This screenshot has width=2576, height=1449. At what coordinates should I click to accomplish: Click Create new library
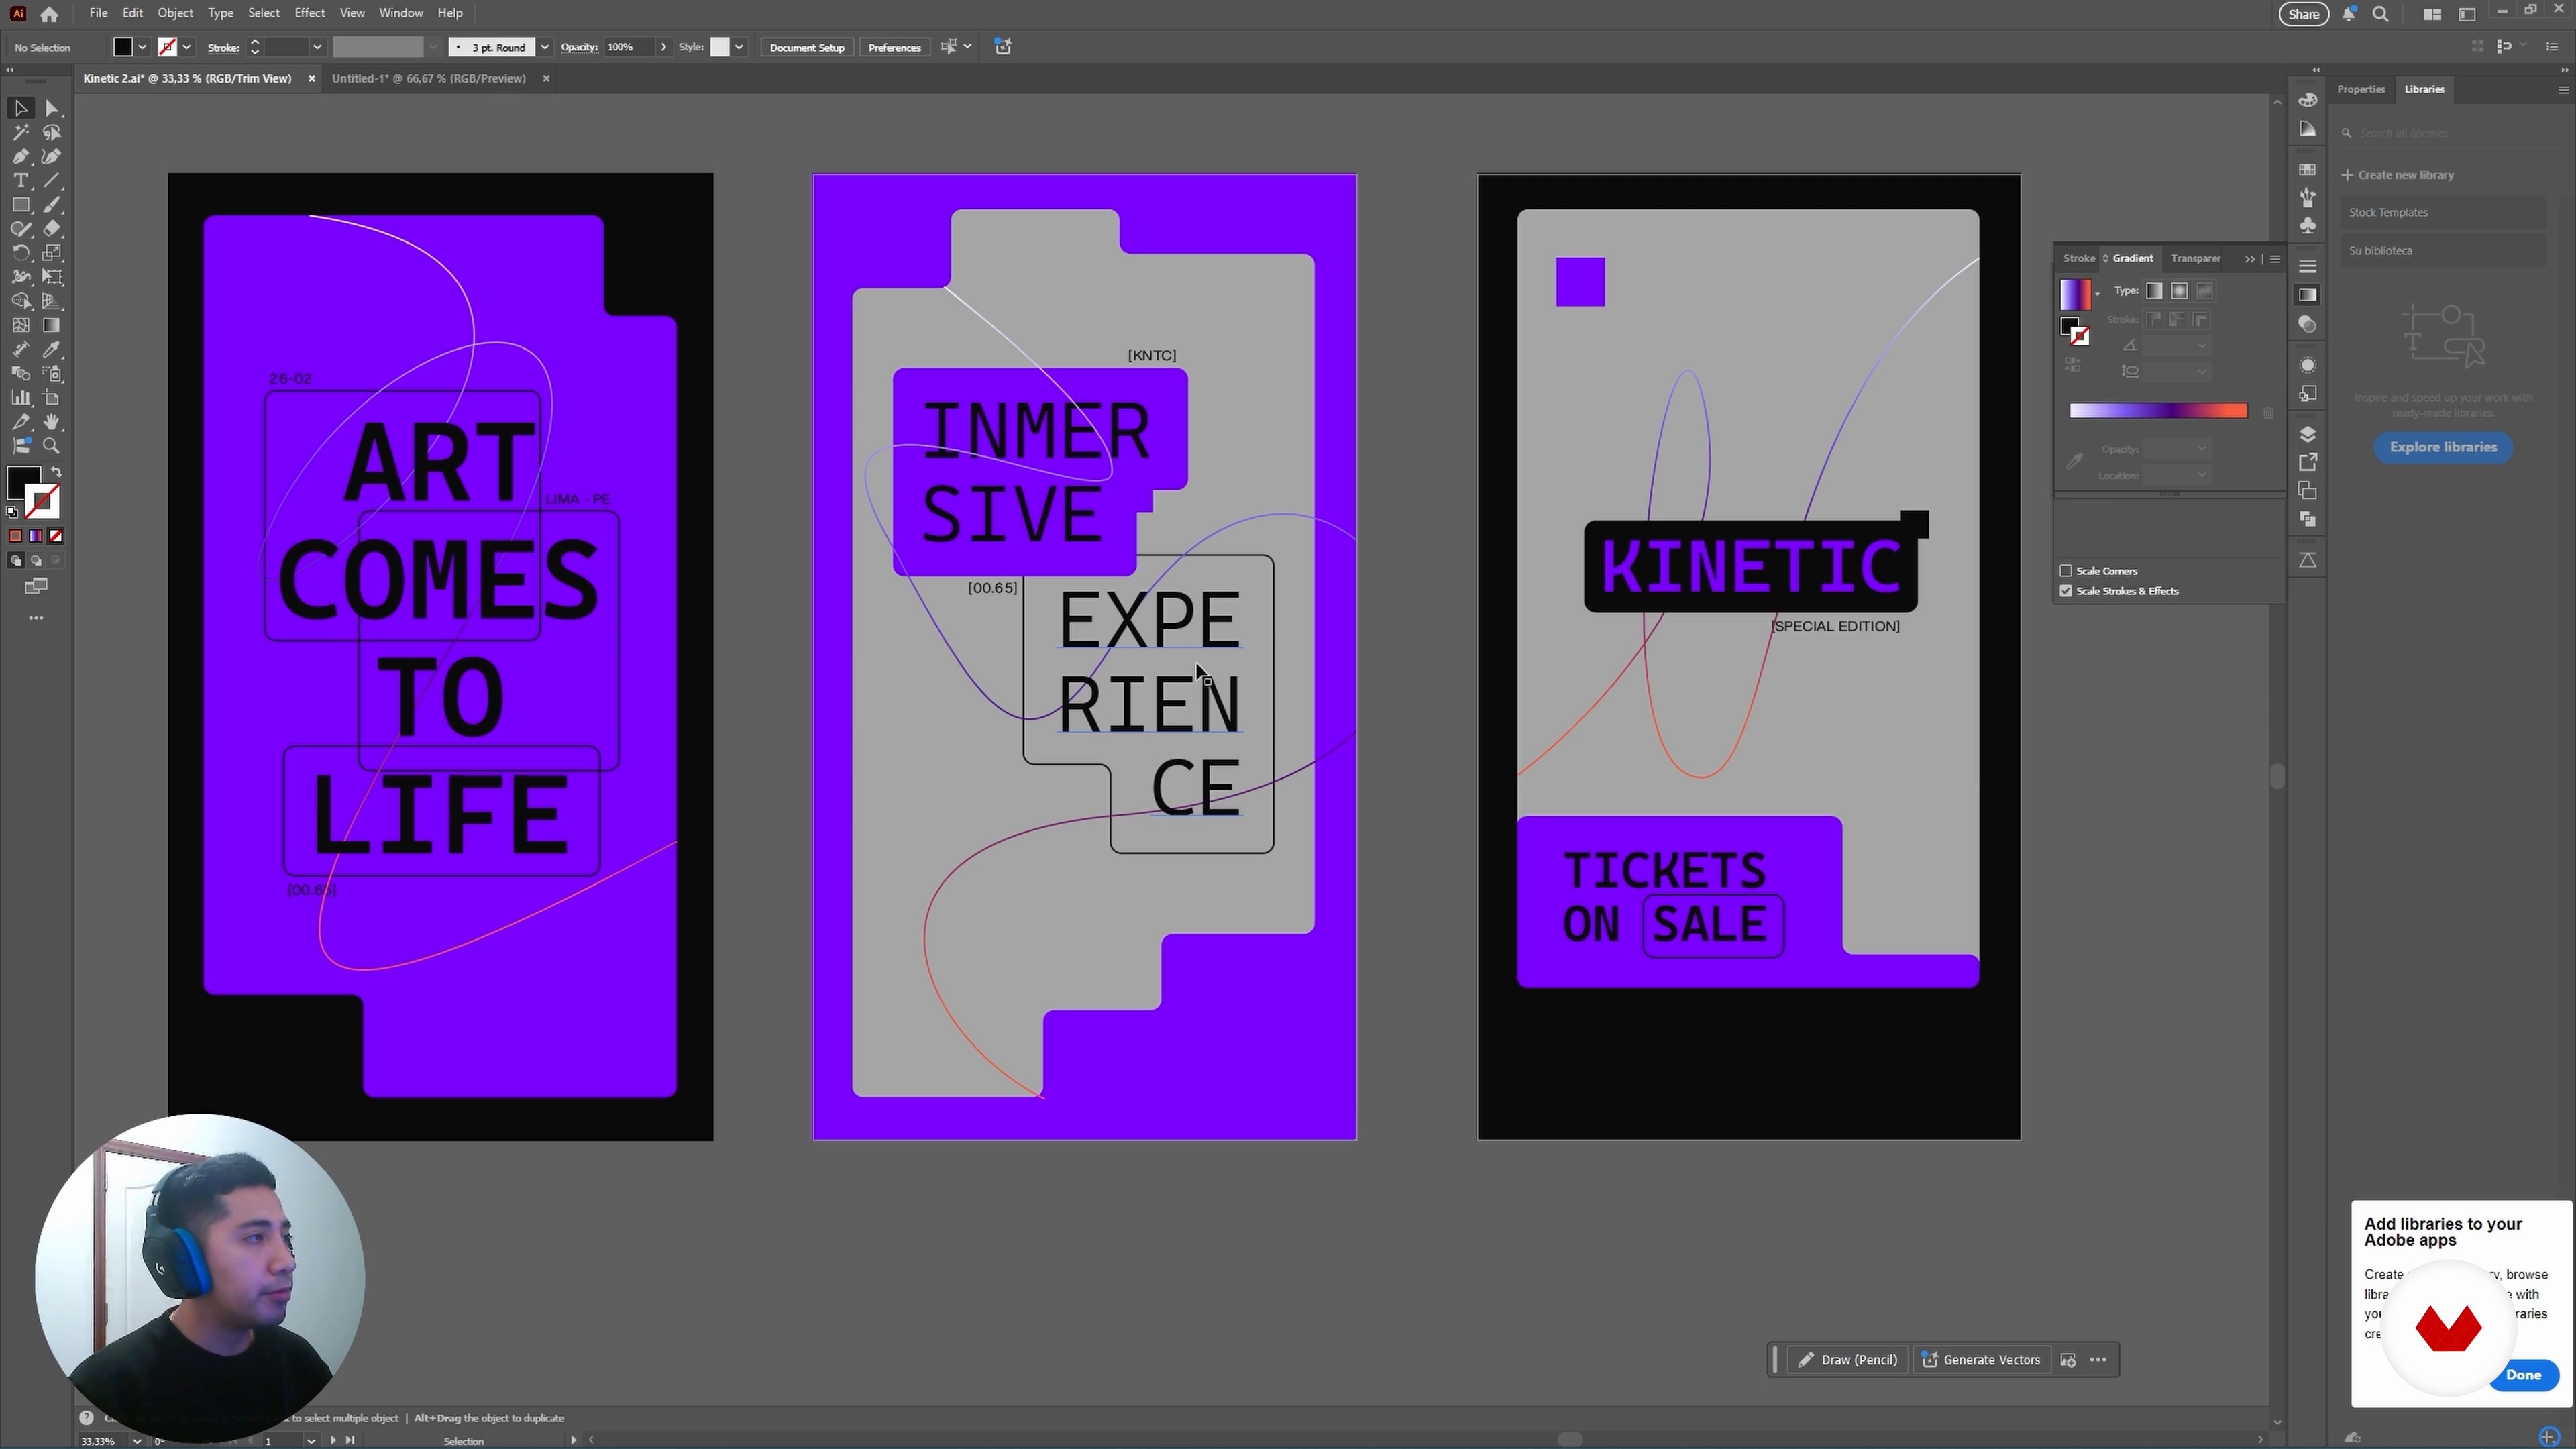coord(2398,175)
